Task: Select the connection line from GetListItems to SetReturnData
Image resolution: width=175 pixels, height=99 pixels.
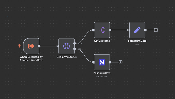Action: click(x=119, y=30)
